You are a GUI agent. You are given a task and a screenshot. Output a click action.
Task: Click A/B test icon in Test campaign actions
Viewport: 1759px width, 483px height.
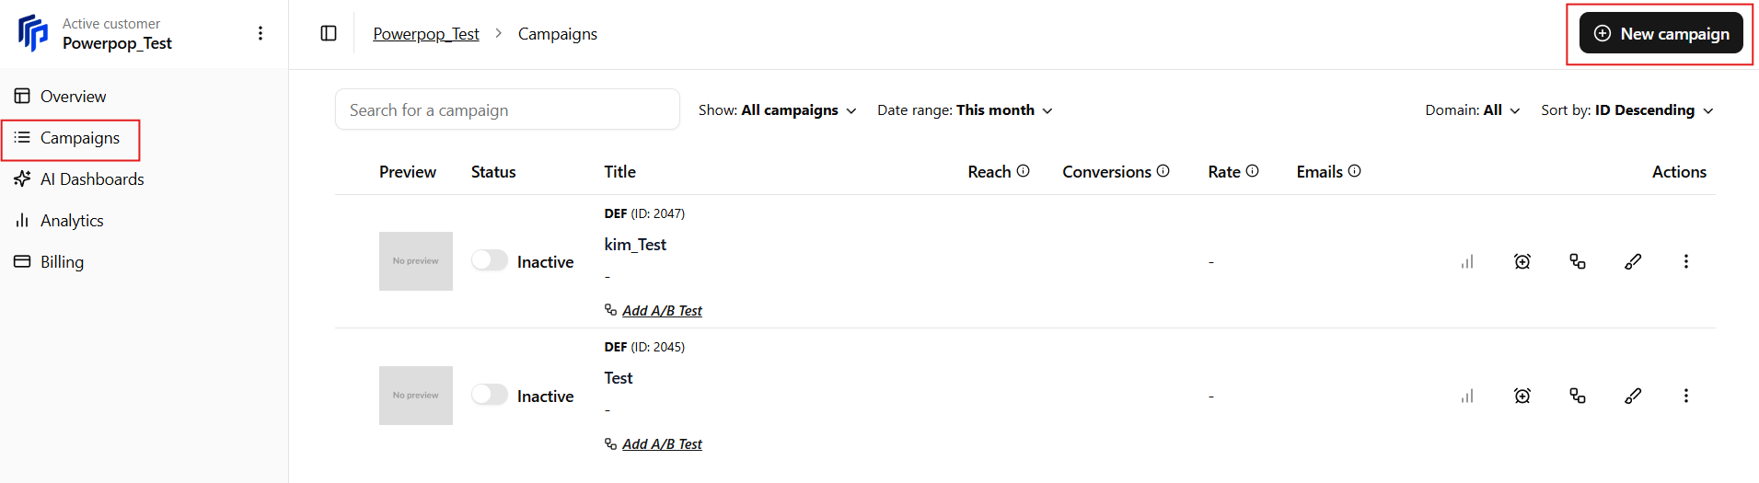coord(1578,396)
